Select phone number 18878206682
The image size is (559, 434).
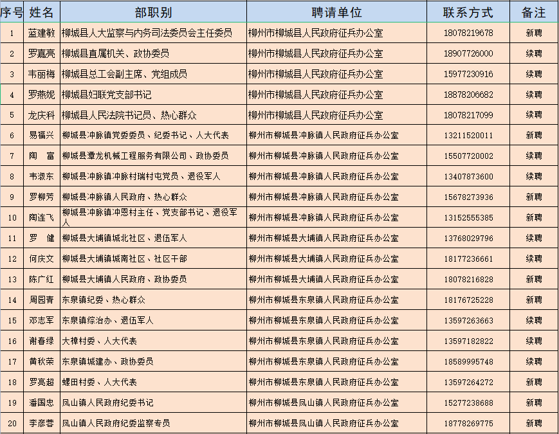[x=468, y=95]
